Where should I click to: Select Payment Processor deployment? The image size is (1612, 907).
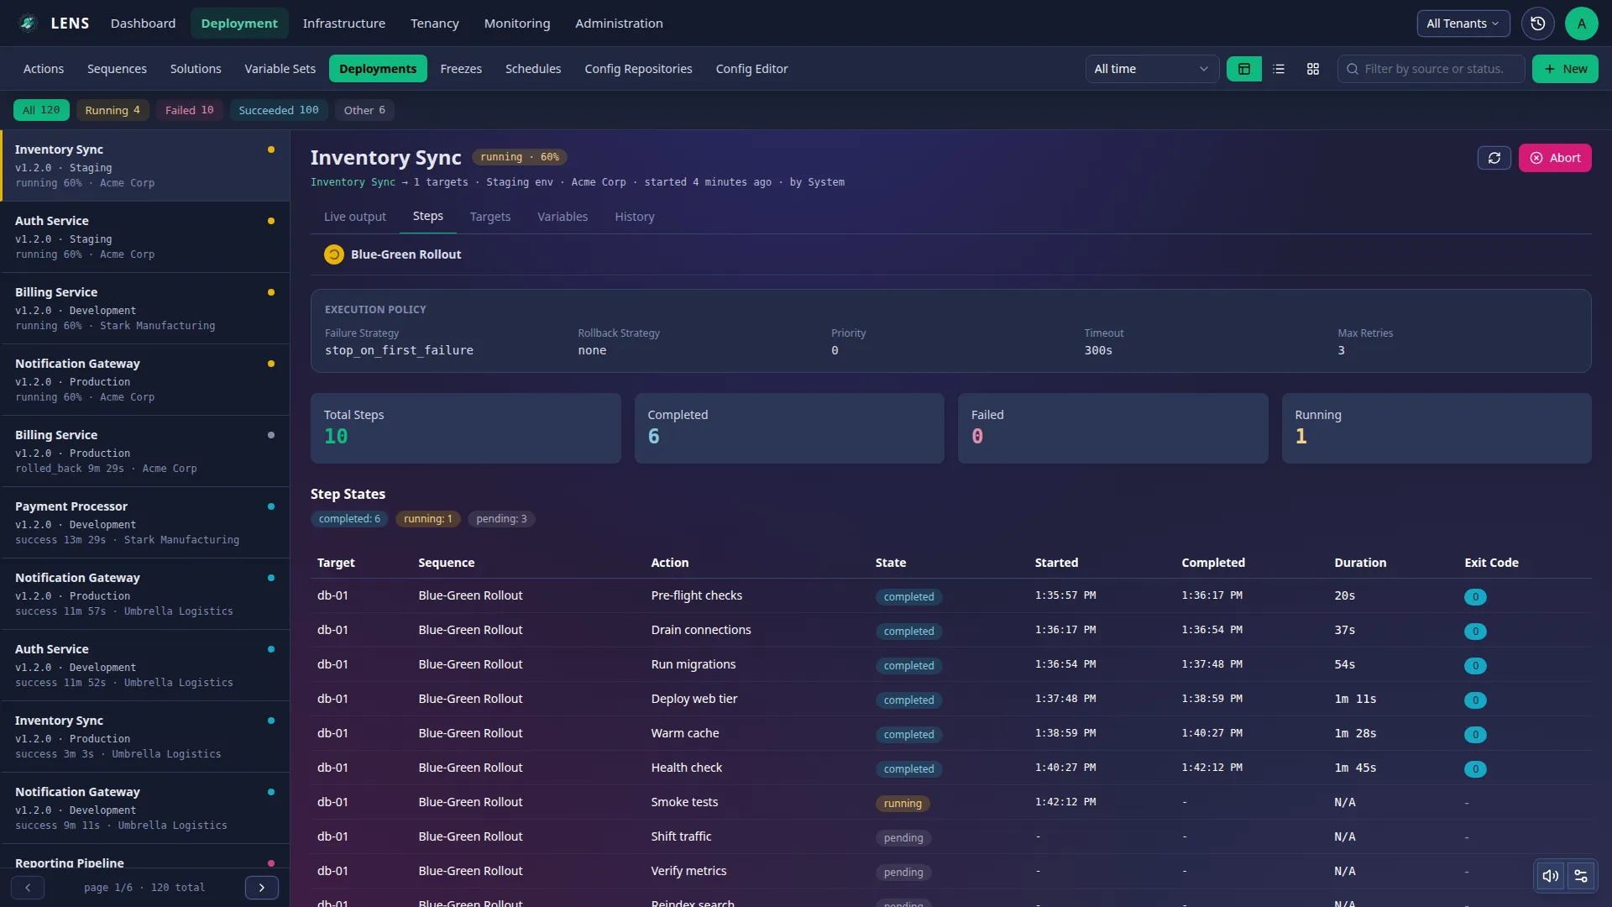[x=145, y=522]
